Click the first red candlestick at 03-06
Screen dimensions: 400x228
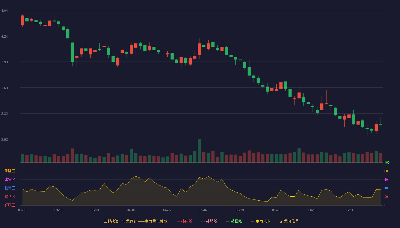coord(22,20)
